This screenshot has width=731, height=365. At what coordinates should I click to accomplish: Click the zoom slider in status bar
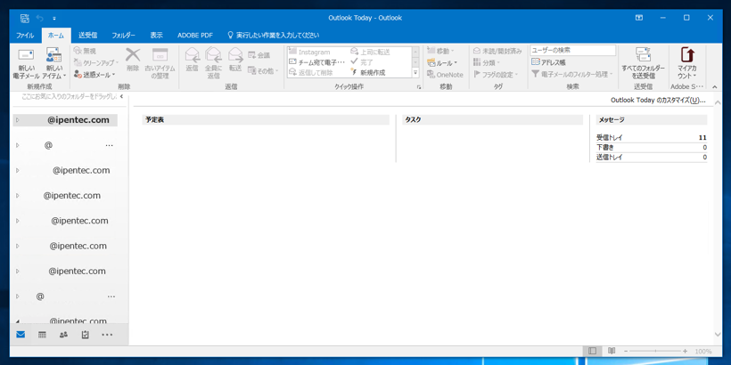[655, 351]
